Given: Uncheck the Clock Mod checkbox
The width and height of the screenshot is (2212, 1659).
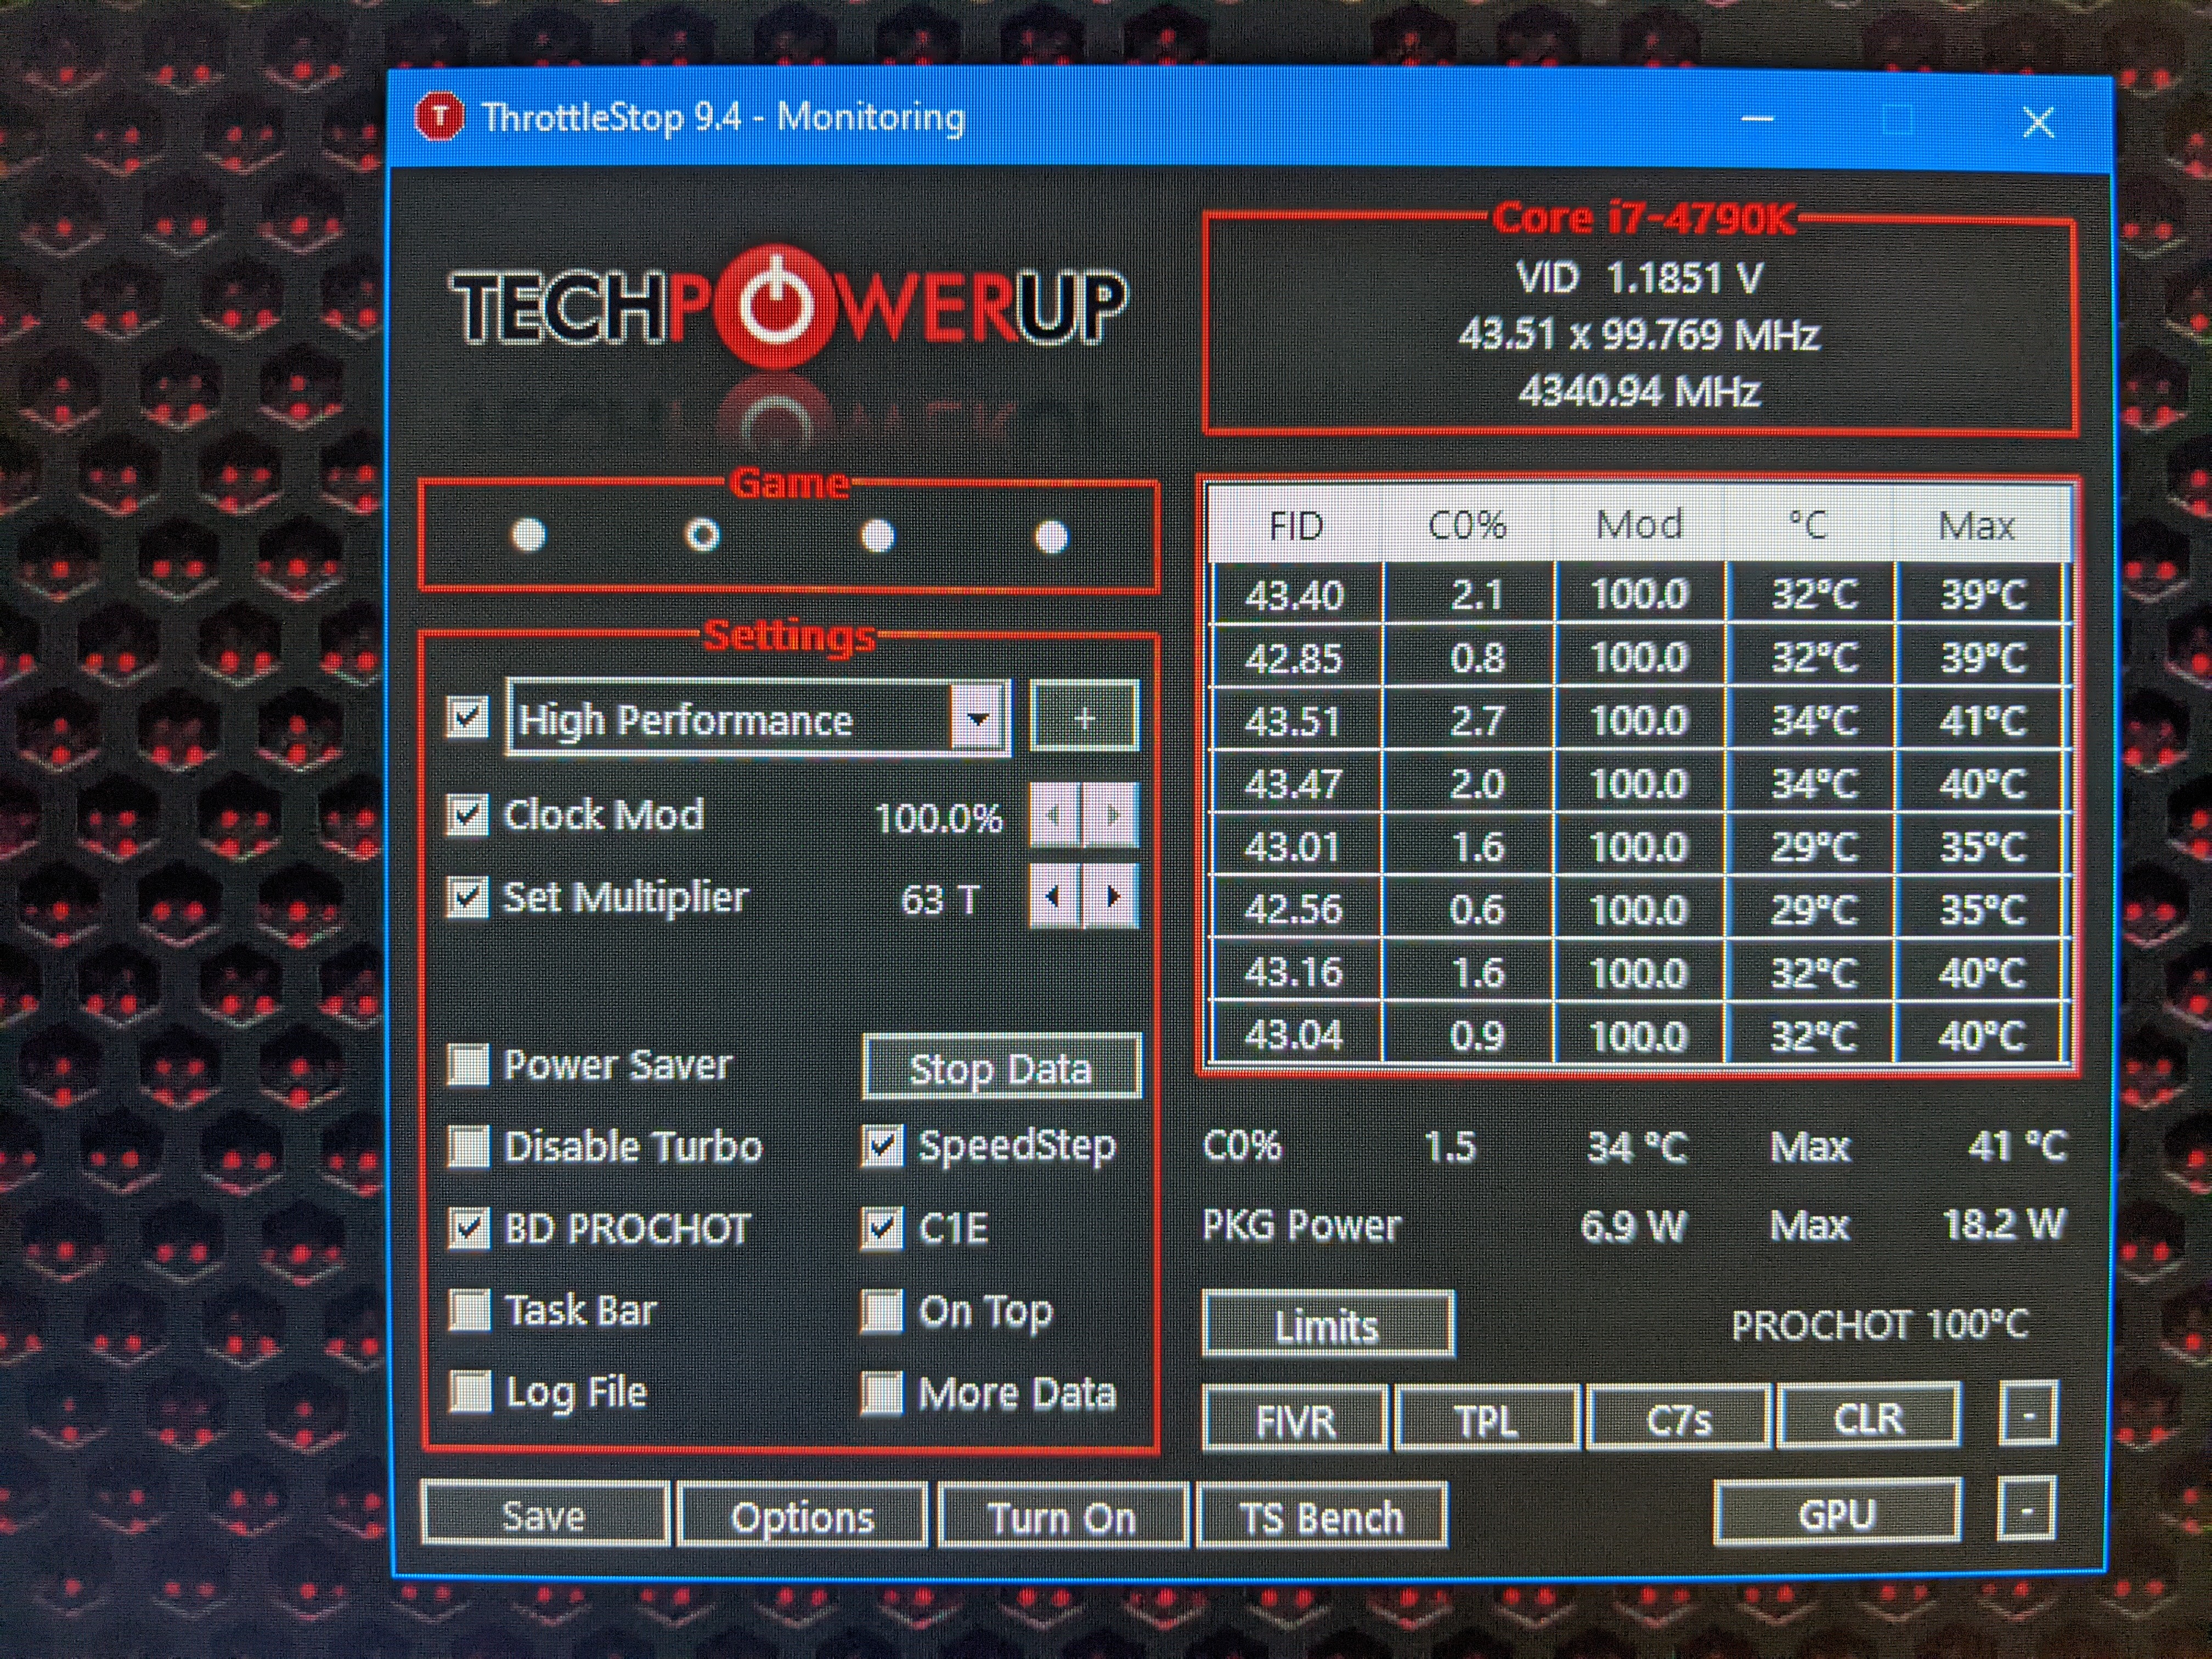Looking at the screenshot, I should [468, 815].
